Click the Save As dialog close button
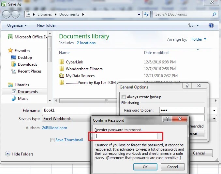 (212, 3)
